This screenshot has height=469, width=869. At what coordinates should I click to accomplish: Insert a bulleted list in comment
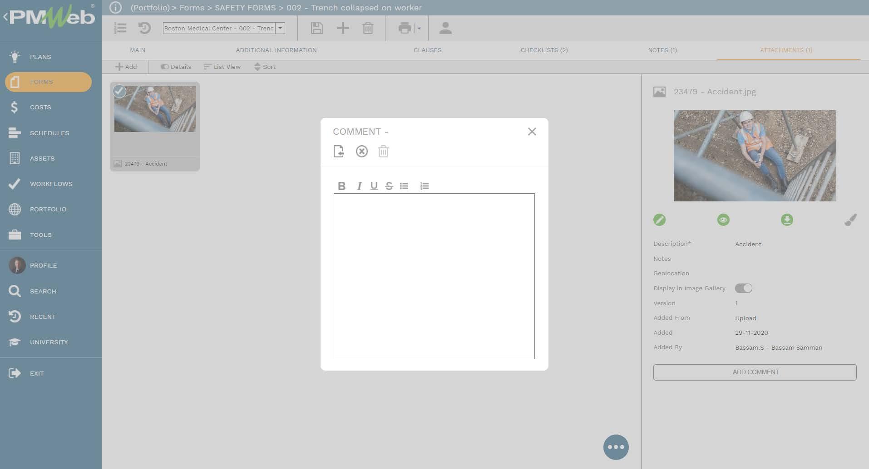[404, 186]
